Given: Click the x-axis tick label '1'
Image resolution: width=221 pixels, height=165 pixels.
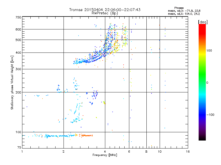Looking at the screenshot, I should click(x=22, y=152).
